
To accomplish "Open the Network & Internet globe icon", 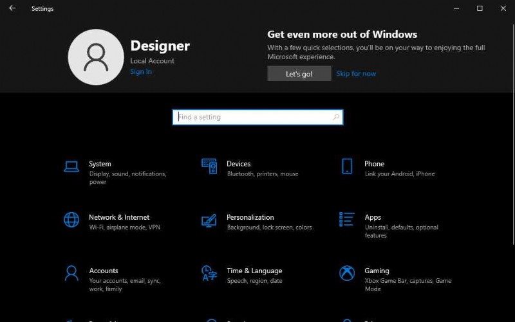I will tap(71, 220).
